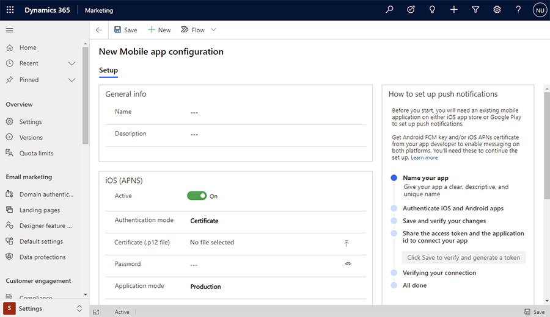Click the Save button in footer
The width and height of the screenshot is (550, 317).
535,312
